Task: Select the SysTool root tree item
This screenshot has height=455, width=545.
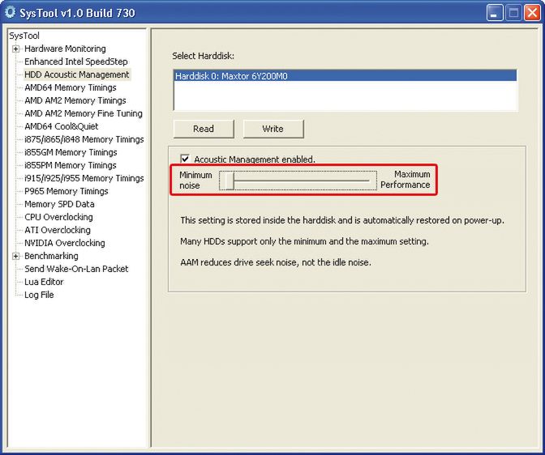Action: click(x=24, y=36)
